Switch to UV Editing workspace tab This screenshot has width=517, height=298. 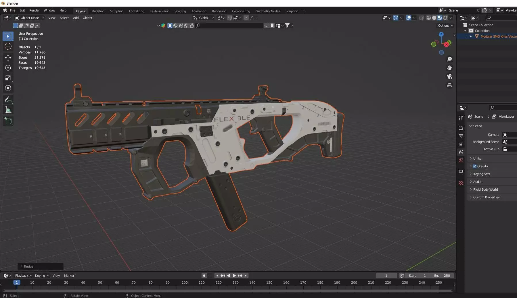[x=137, y=11]
